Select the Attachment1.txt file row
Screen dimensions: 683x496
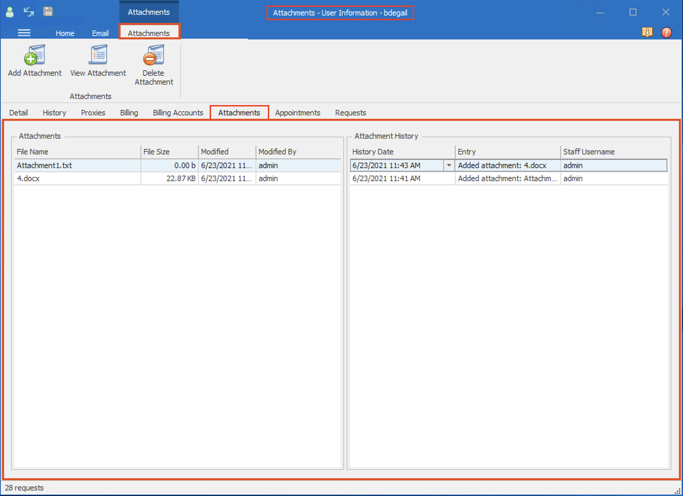click(x=77, y=165)
